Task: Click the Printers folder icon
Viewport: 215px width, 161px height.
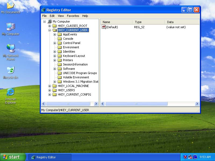Action: click(x=59, y=60)
